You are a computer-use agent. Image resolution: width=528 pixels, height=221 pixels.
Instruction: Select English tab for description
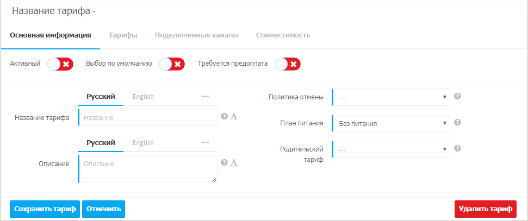pyautogui.click(x=143, y=143)
